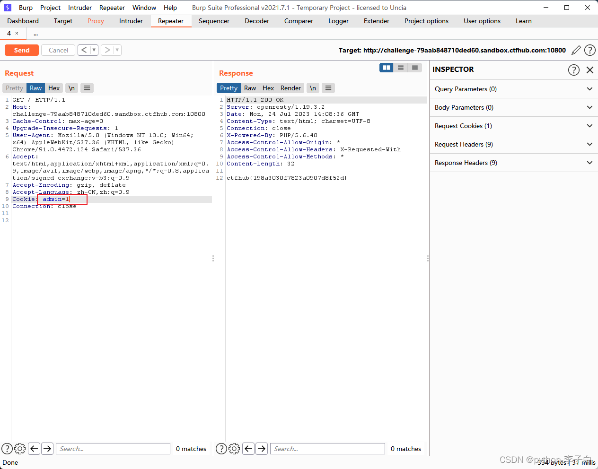
Task: Click next match arrow in Response search bar
Action: [x=262, y=448]
